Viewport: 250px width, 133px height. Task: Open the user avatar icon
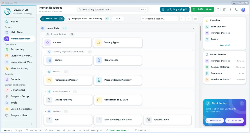[243, 10]
